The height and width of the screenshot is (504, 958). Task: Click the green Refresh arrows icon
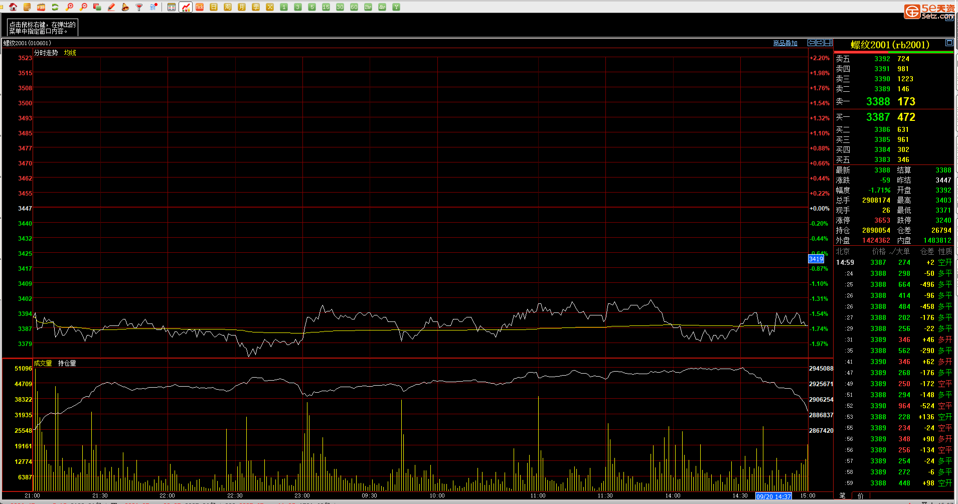[x=55, y=7]
